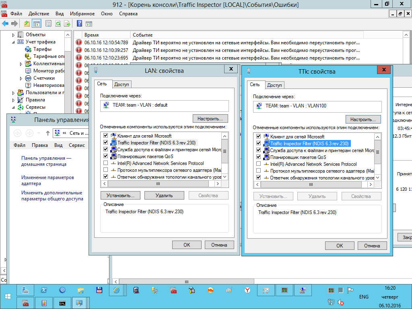Expand the Объекты tree node
The width and height of the screenshot is (412, 309).
(13, 35)
